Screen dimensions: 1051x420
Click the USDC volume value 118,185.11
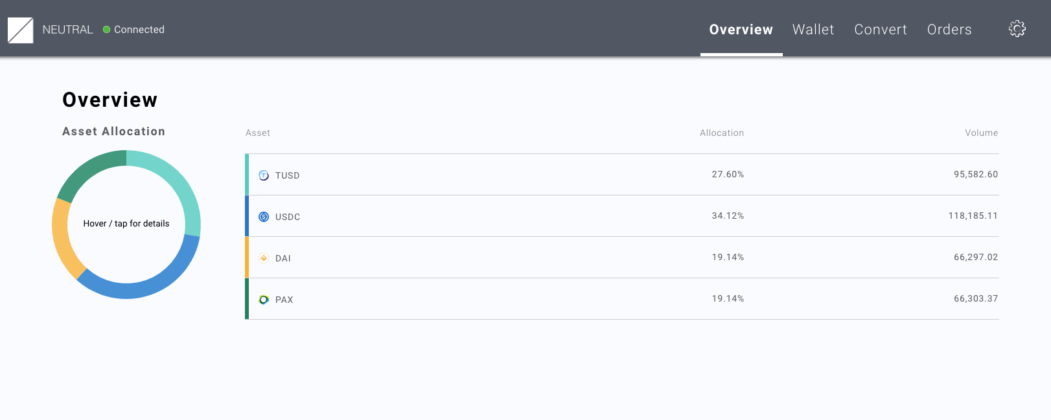tap(973, 216)
